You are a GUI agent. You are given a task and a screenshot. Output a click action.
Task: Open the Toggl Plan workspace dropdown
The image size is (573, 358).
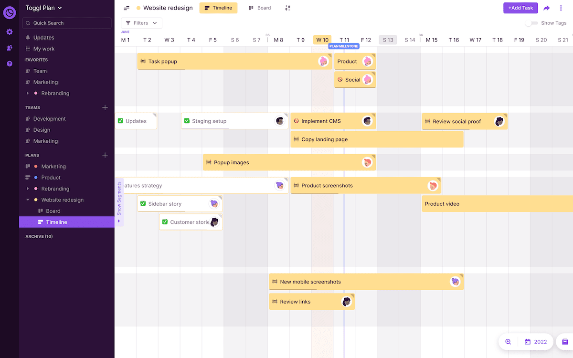[43, 8]
